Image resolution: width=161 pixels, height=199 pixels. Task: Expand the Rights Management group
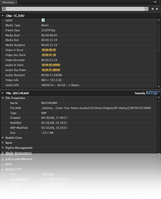3,148
